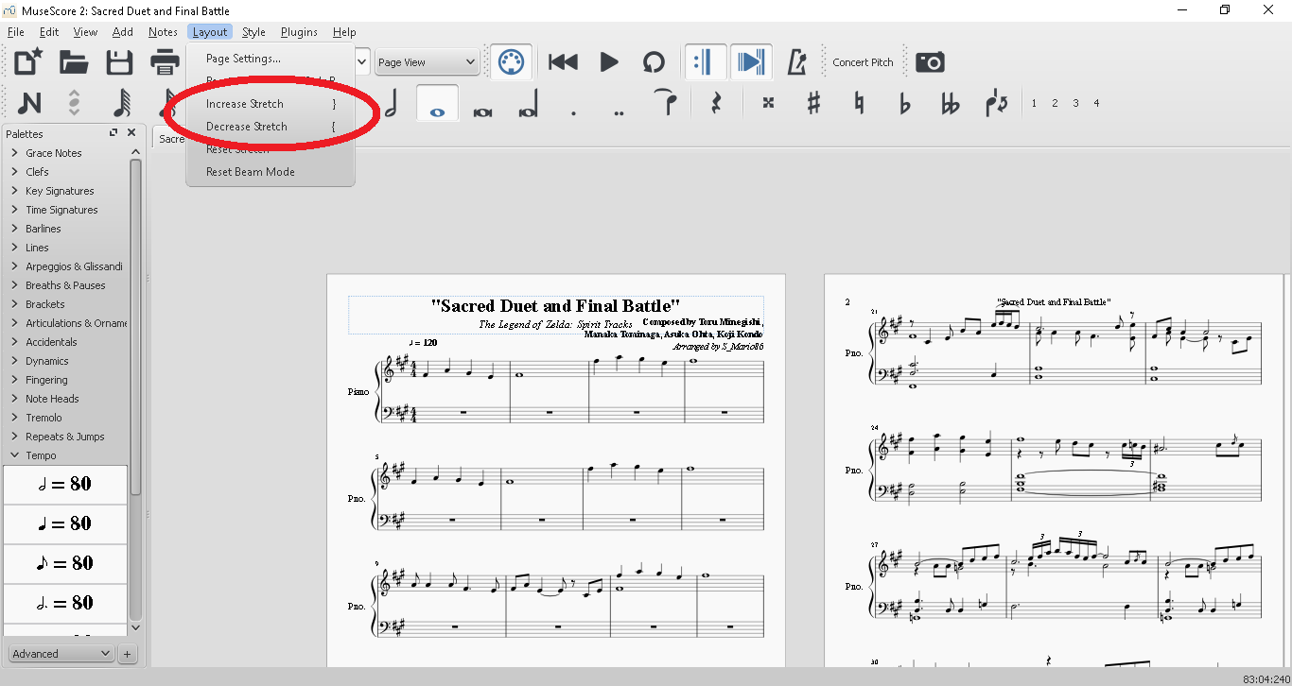Viewport: 1292px width, 686px height.
Task: Apply sharp accidental
Action: click(813, 103)
